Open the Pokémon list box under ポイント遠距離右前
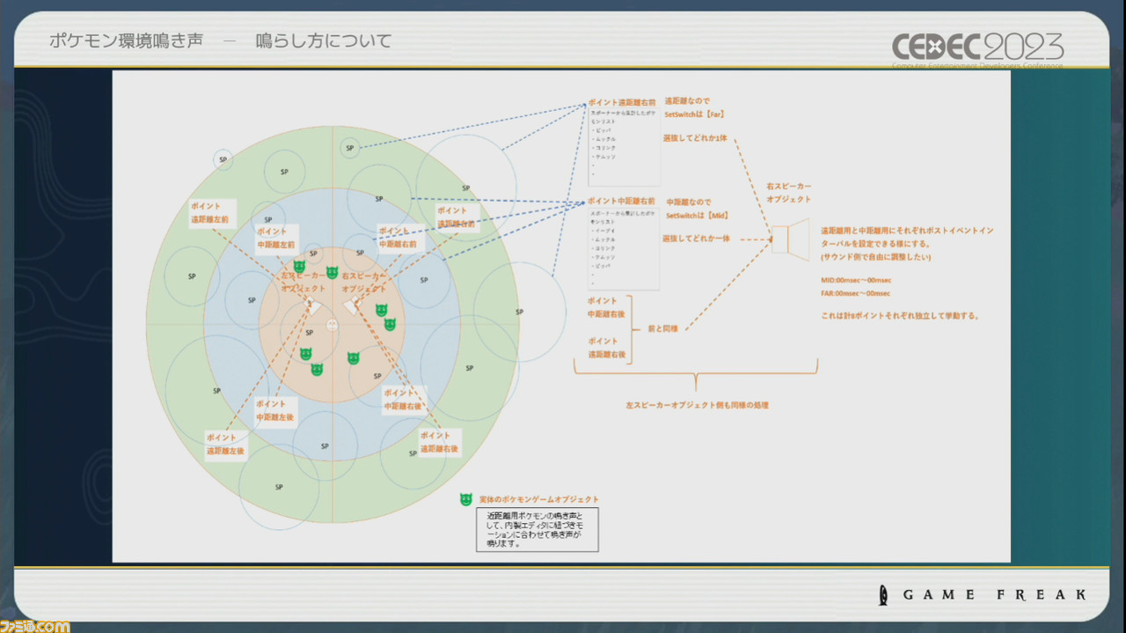This screenshot has height=633, width=1126. point(623,146)
